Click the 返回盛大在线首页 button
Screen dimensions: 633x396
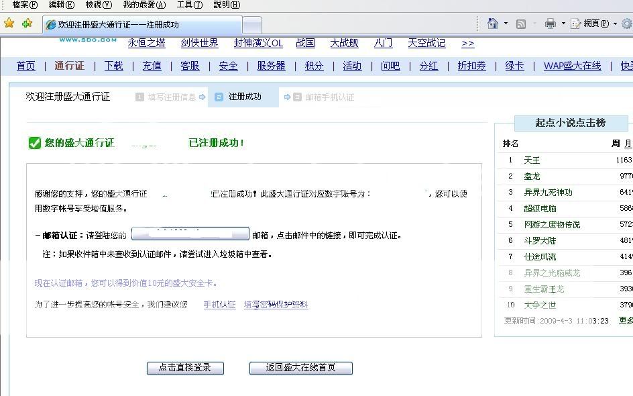click(300, 368)
